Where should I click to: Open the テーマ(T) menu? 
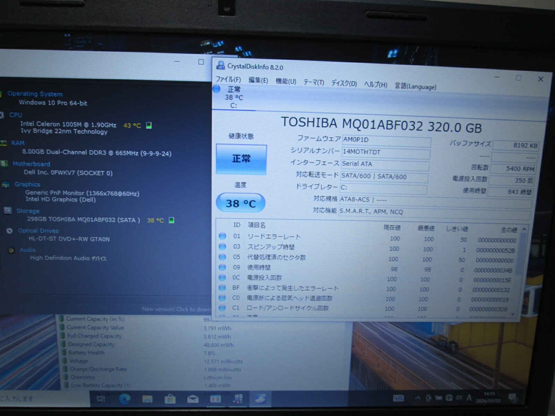314,82
